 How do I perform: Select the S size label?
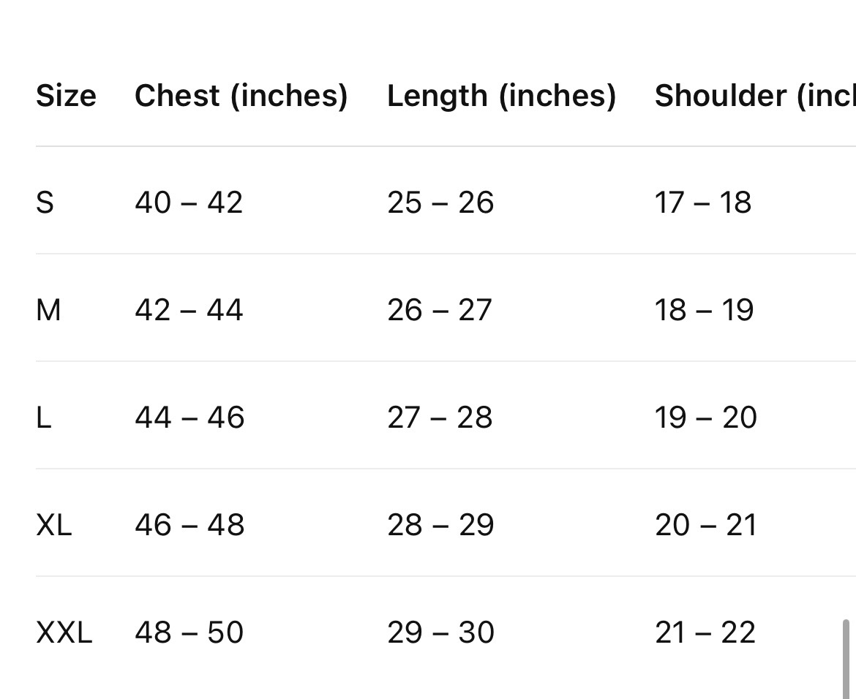[45, 203]
